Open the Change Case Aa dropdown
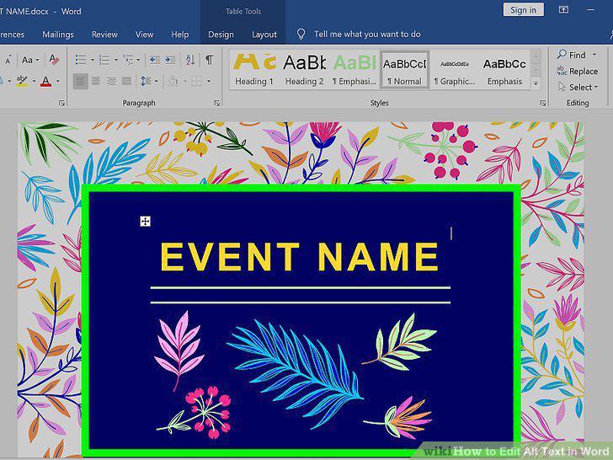Image resolution: width=613 pixels, height=460 pixels. 30,61
